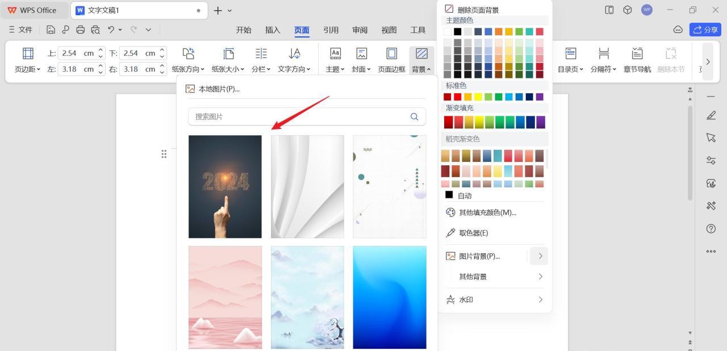Click the 页面边框 page border icon

point(391,59)
